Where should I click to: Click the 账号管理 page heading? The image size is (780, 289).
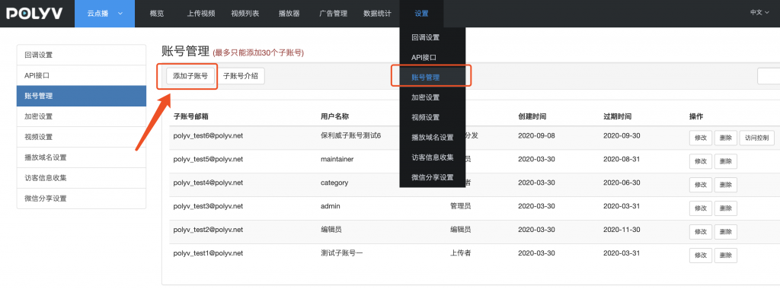[185, 51]
